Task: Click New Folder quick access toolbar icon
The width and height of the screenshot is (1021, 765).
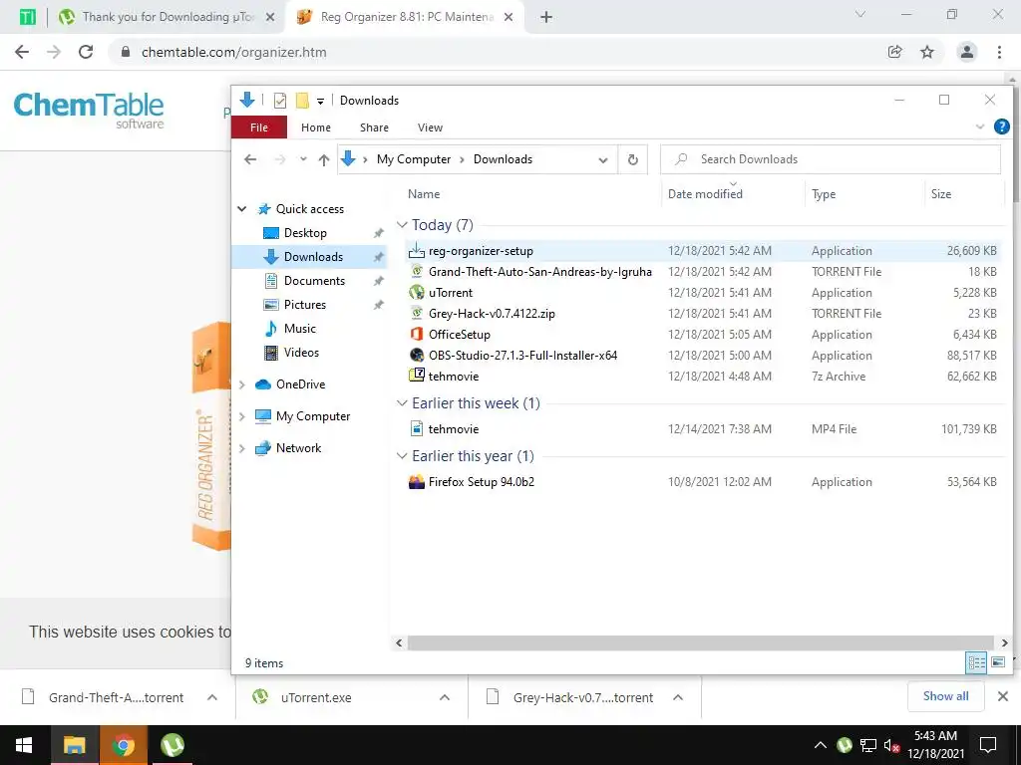Action: pos(302,101)
